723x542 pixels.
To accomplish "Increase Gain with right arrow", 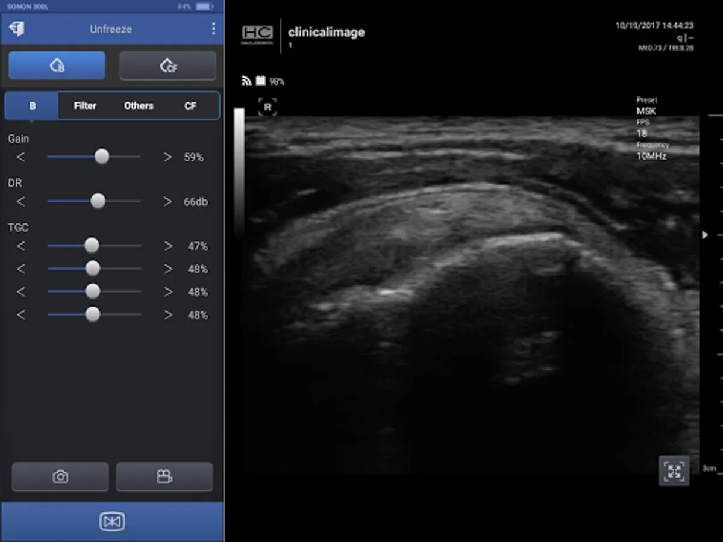I will click(x=167, y=157).
